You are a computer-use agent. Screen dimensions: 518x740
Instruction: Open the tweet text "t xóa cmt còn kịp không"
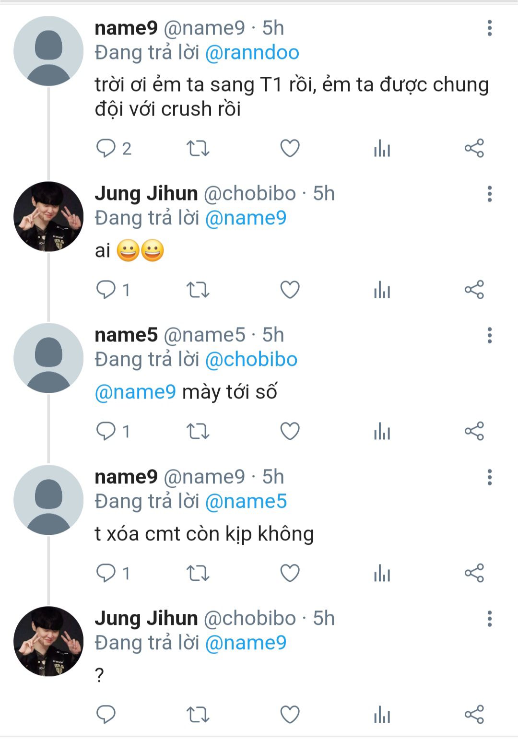204,534
